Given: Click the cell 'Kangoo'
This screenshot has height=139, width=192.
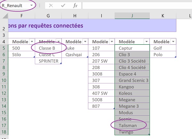Looking at the screenshot, I should coord(132,87).
